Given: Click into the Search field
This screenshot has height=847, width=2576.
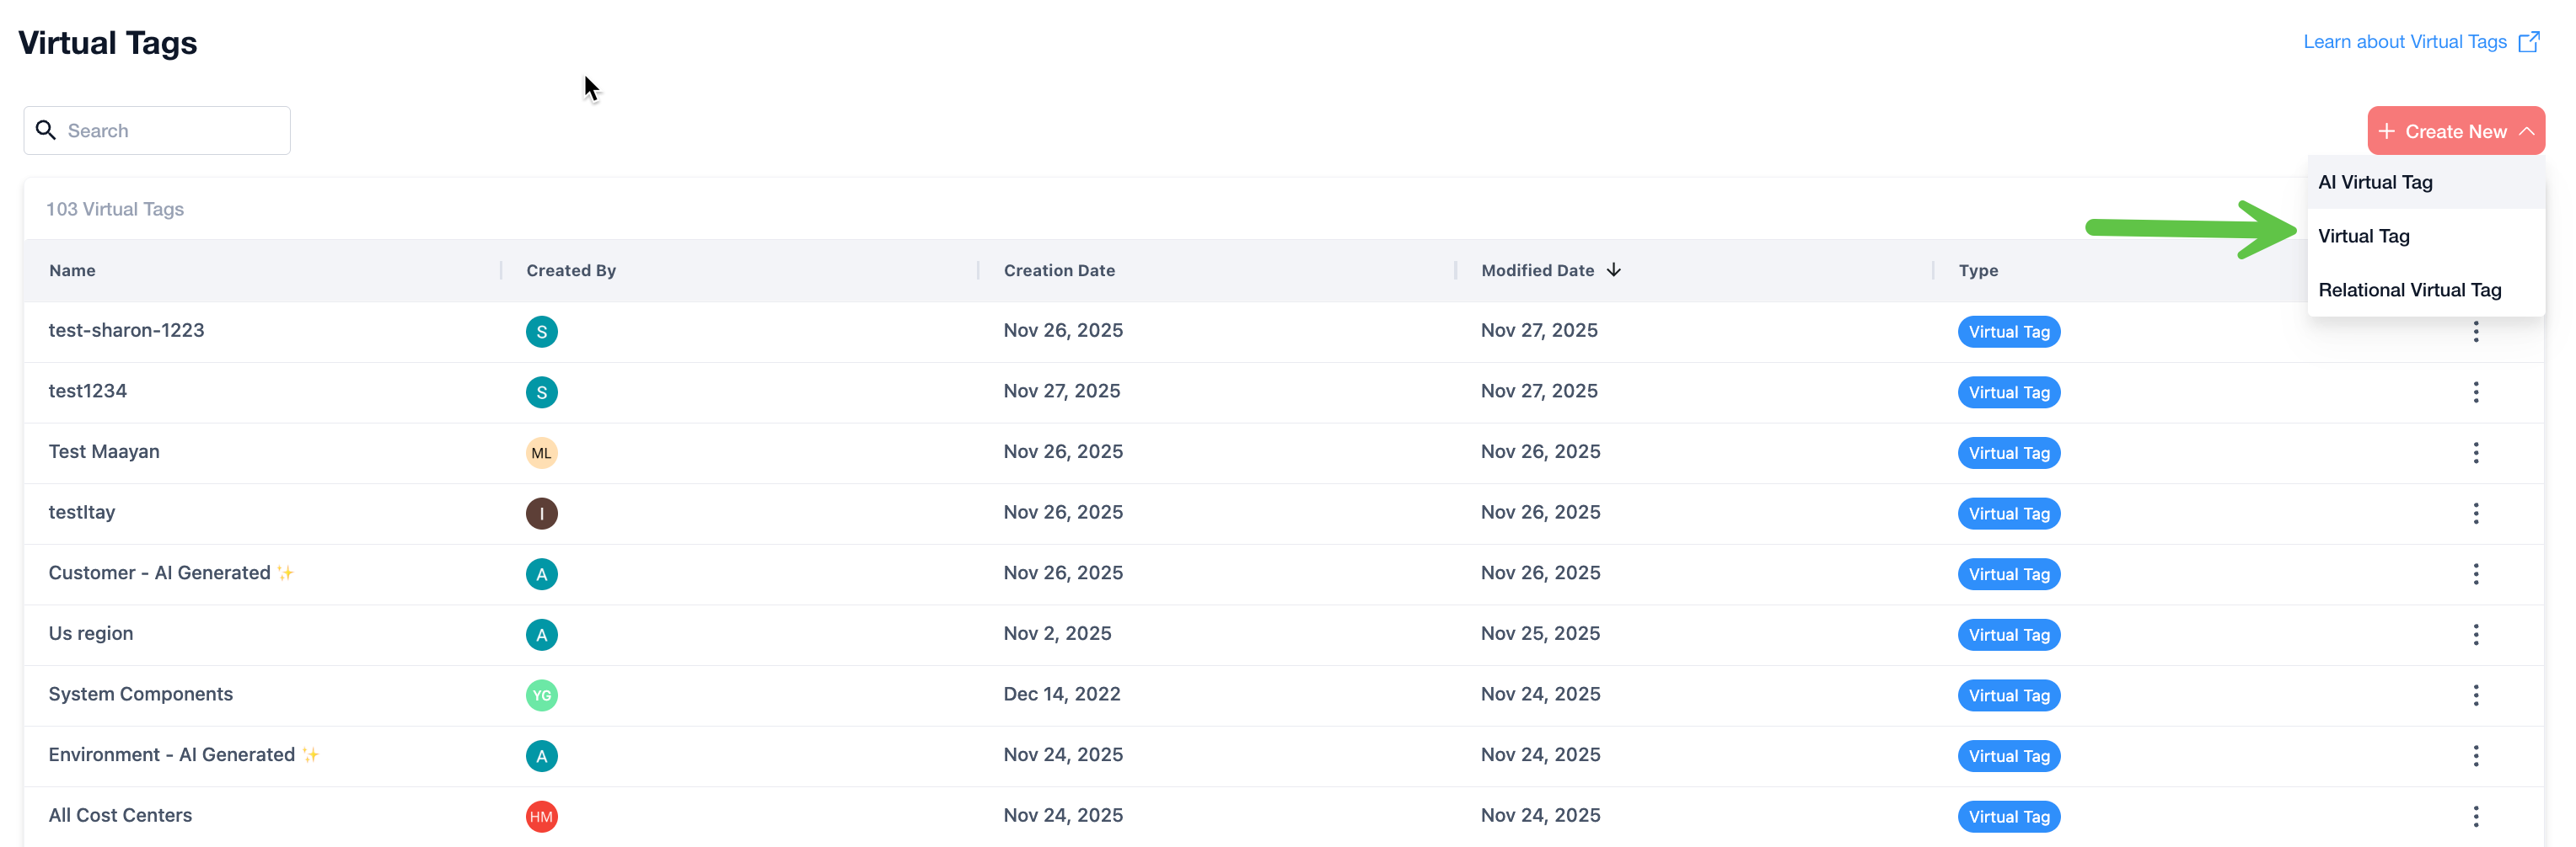Looking at the screenshot, I should click(172, 131).
